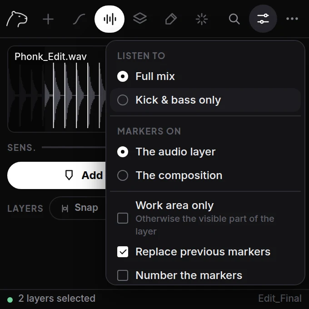Uncheck Replace previous markers
Image resolution: width=309 pixels, height=309 pixels.
(x=123, y=252)
